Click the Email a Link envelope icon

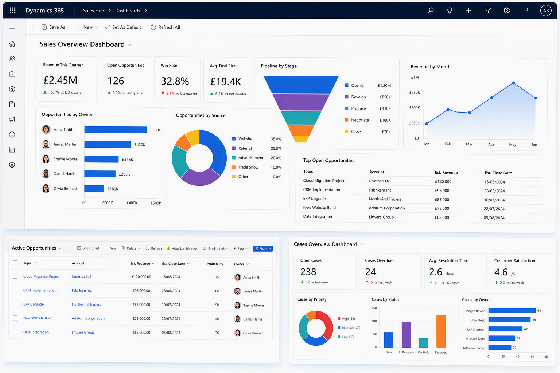pos(205,248)
